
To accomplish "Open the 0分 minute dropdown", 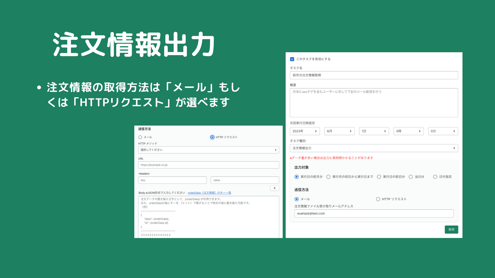I will [x=443, y=131].
